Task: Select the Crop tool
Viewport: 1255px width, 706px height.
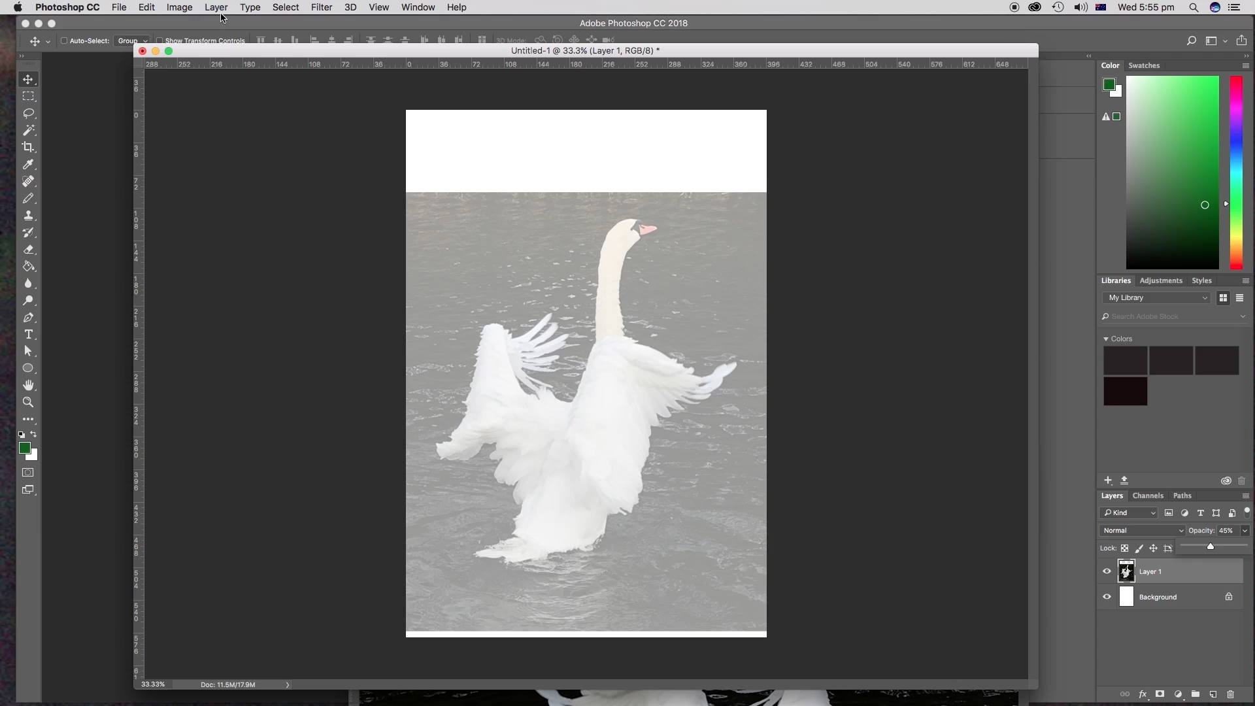Action: pyautogui.click(x=28, y=147)
